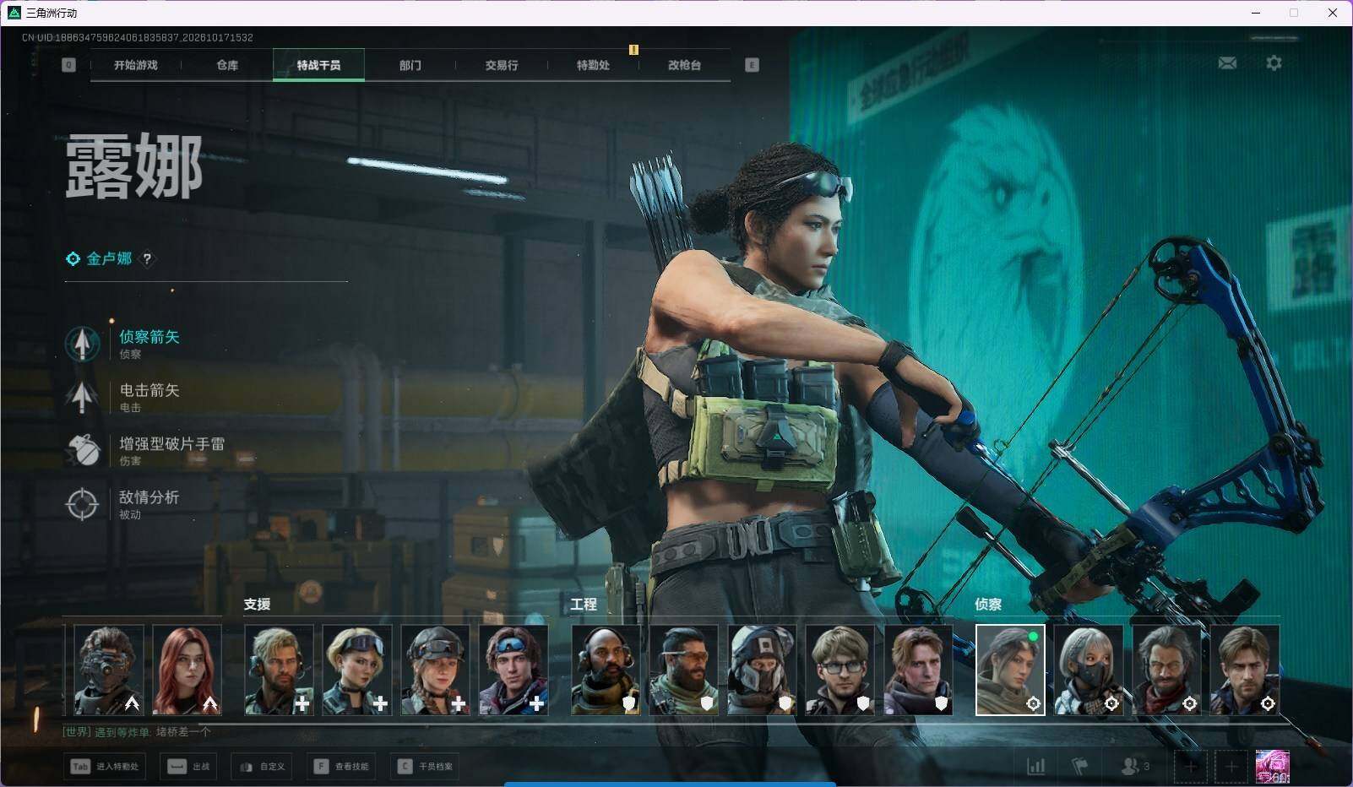
Task: Select the white-haired masked 侦察 operator
Action: click(x=1089, y=670)
